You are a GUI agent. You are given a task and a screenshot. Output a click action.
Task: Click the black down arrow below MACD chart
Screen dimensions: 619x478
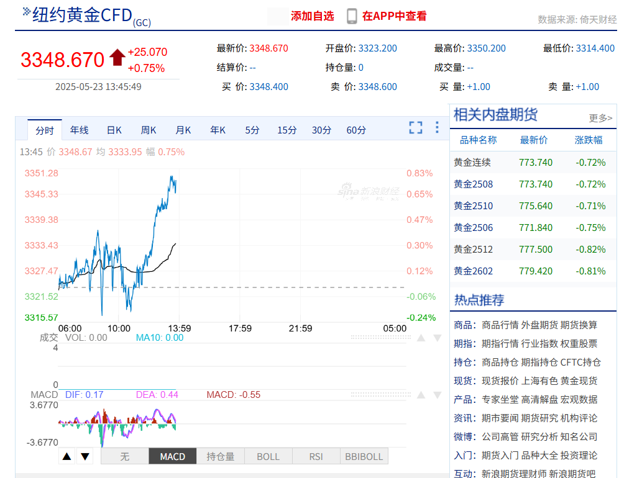point(85,456)
